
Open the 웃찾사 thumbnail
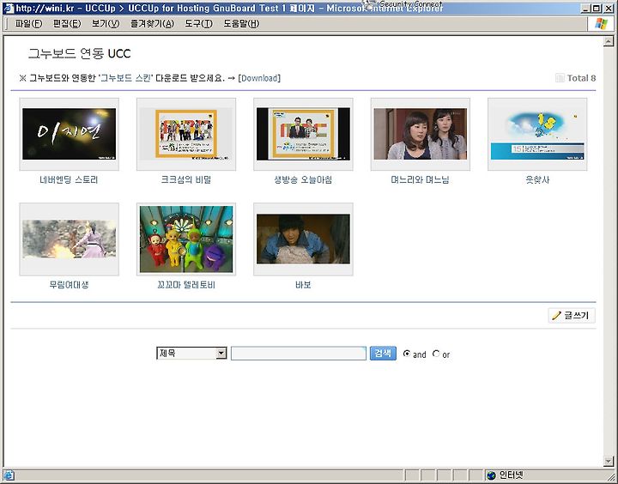click(537, 134)
